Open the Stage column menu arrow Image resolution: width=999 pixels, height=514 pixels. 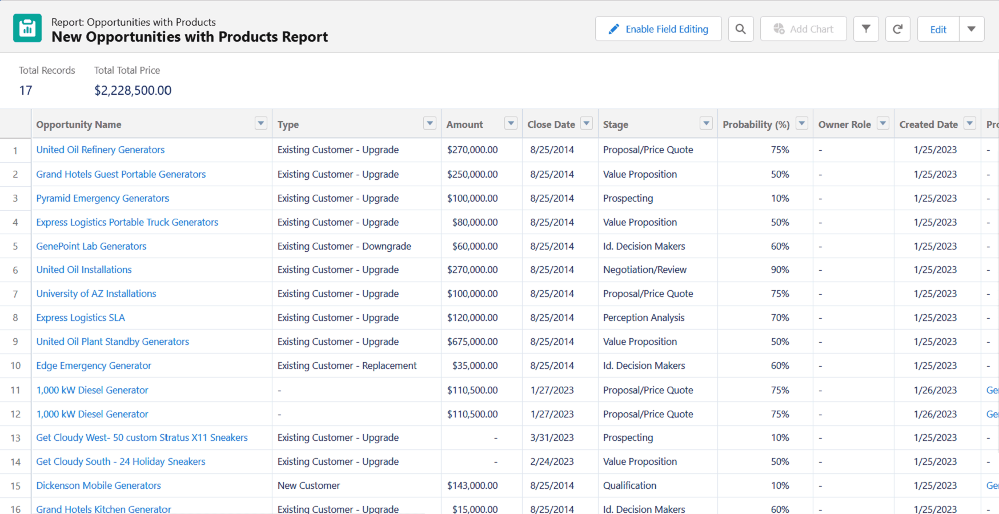(707, 123)
